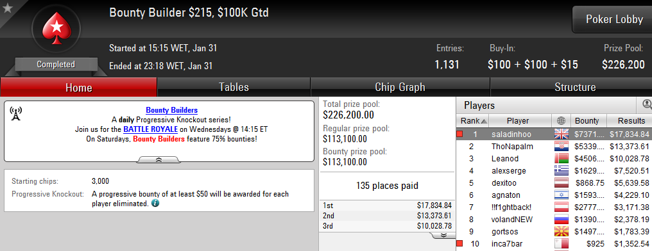
Task: Open the Structure tab
Action: pos(575,87)
